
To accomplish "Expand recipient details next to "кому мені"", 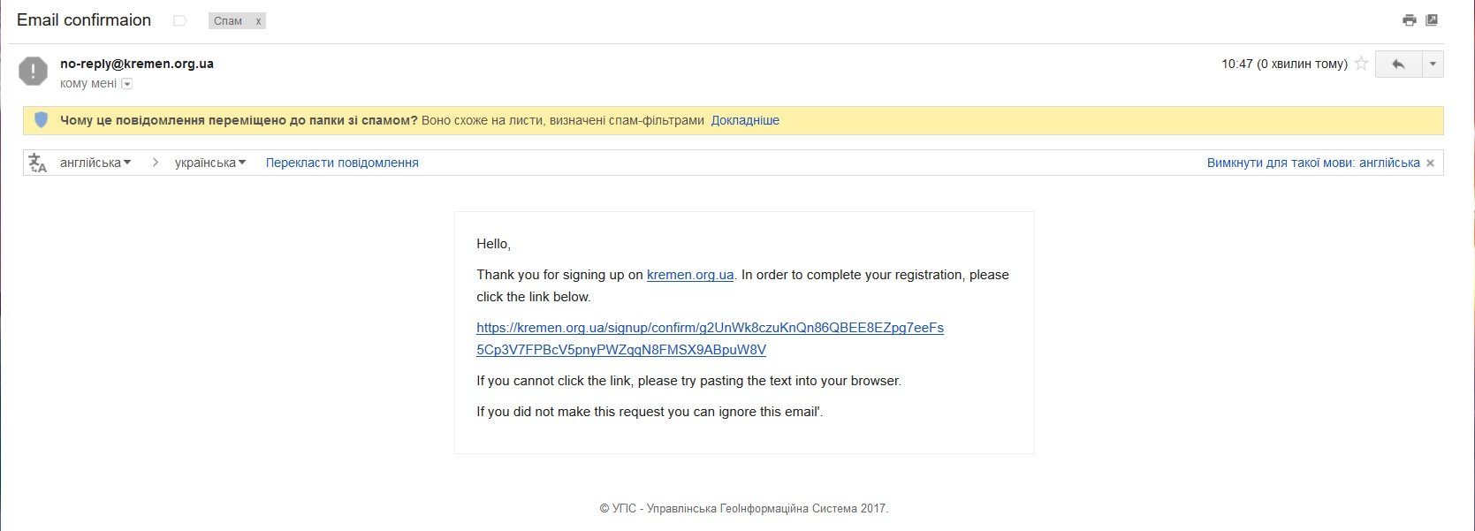I will [126, 84].
